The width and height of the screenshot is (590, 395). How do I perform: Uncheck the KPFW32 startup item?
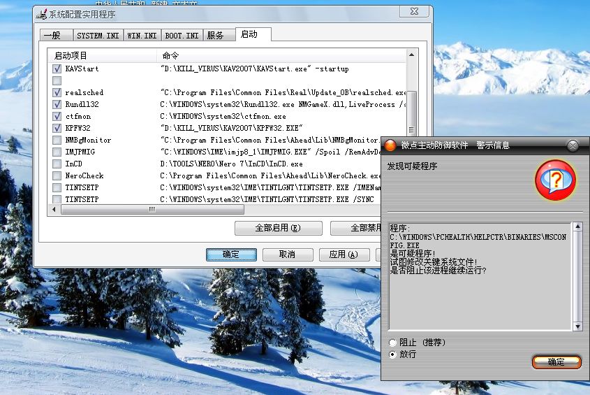pyautogui.click(x=57, y=128)
